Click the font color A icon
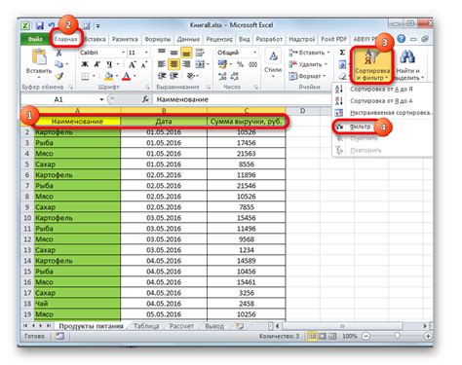Screen dimensions: 462x365 pos(127,76)
